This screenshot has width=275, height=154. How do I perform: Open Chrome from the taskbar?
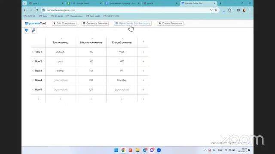pyautogui.click(x=123, y=150)
